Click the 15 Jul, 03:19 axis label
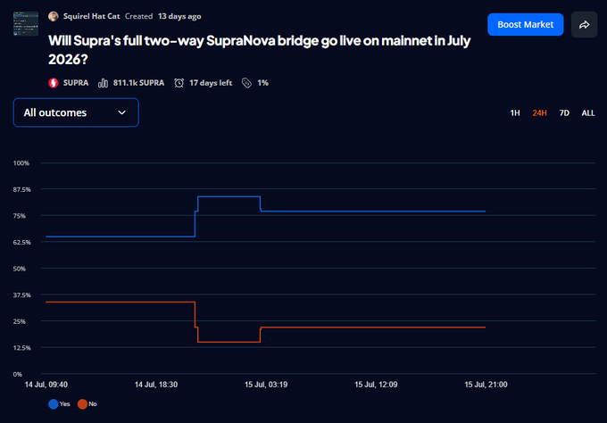The height and width of the screenshot is (423, 607). click(x=266, y=385)
